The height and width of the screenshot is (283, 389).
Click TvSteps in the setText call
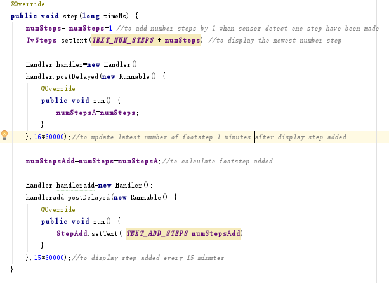pyautogui.click(x=41, y=40)
